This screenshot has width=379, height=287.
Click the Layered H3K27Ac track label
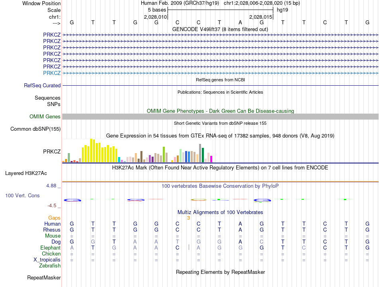[x=26, y=173]
